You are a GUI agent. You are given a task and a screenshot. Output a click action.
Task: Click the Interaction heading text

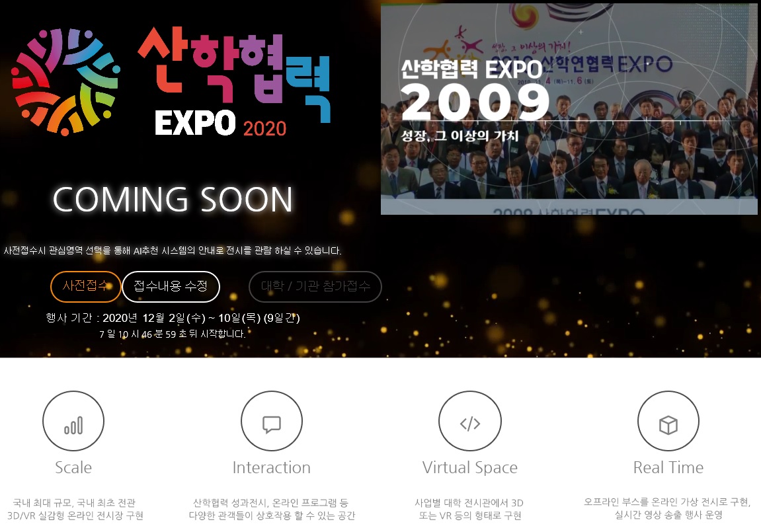[x=271, y=467]
